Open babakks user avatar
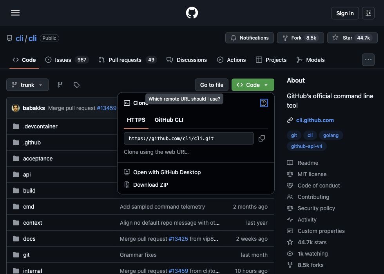Screen dimensions: 384x274 click(16, 108)
